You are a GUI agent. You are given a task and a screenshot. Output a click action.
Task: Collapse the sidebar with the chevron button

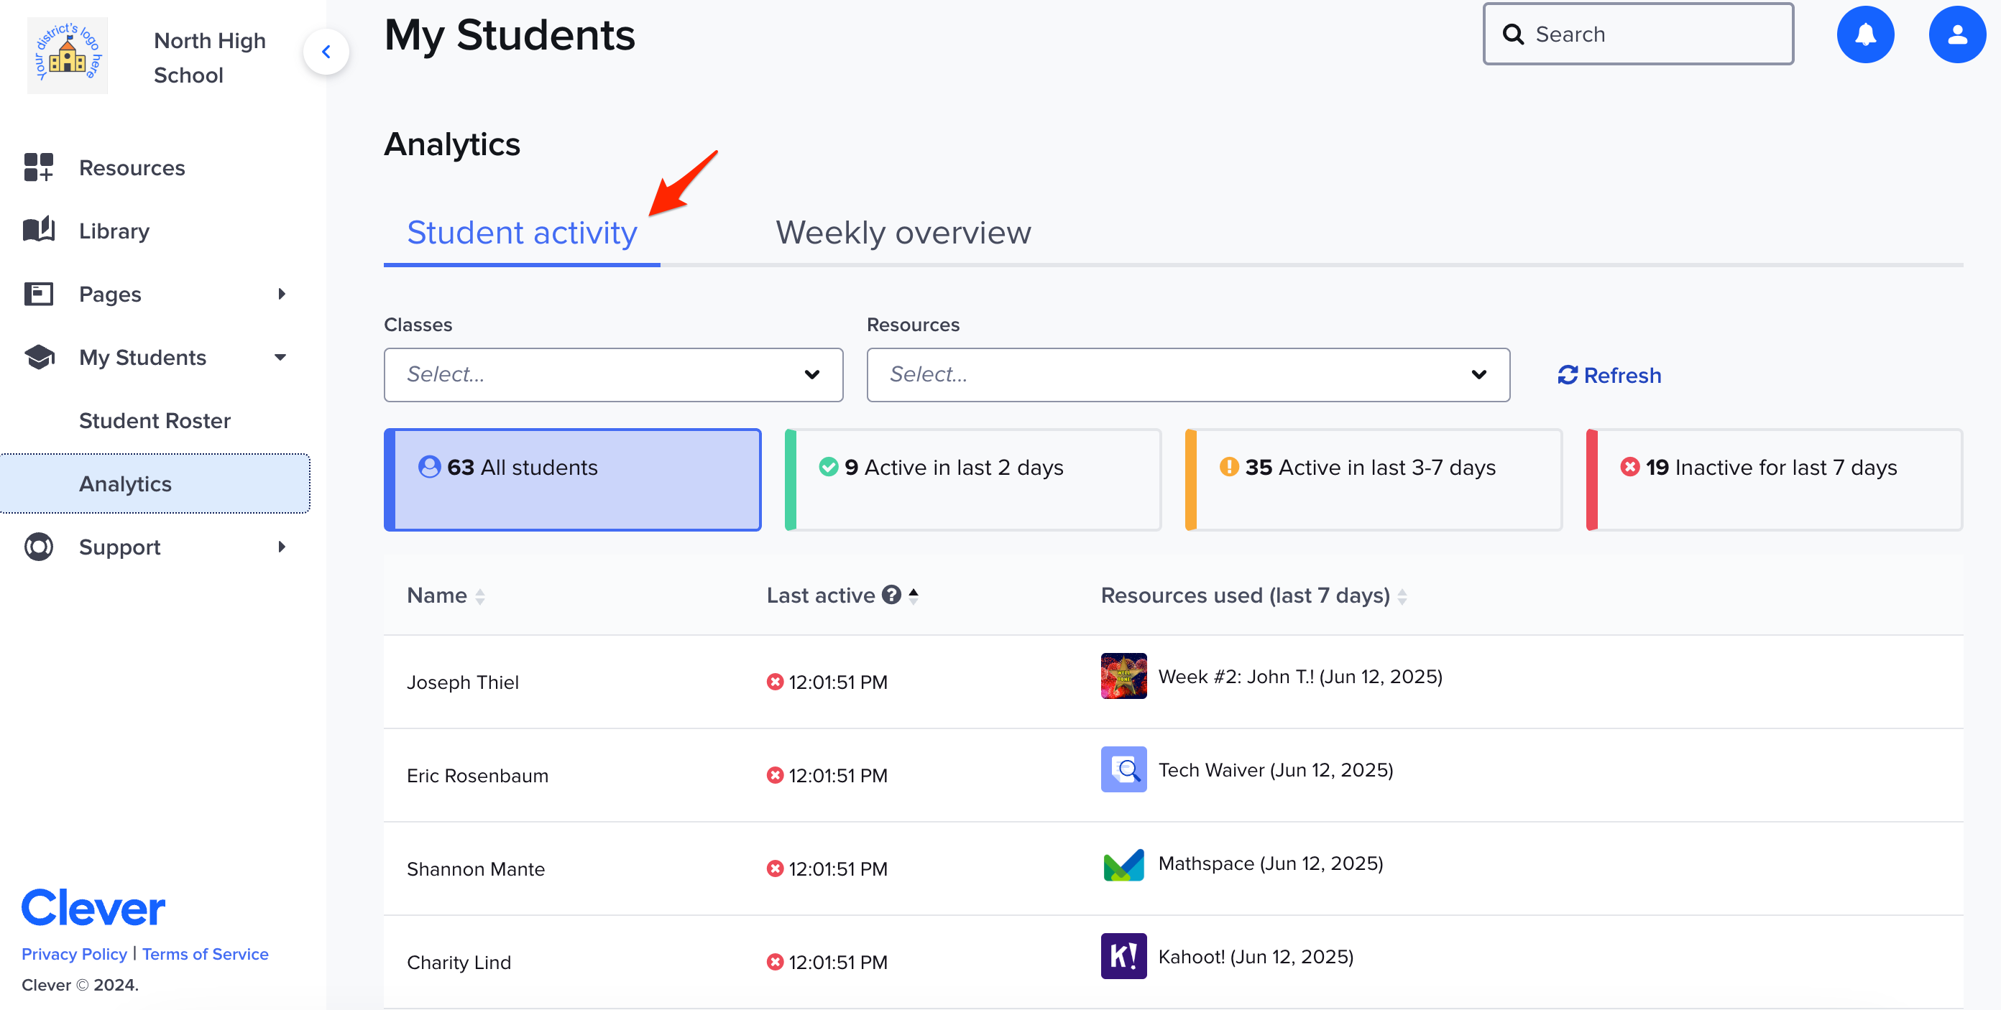click(326, 52)
